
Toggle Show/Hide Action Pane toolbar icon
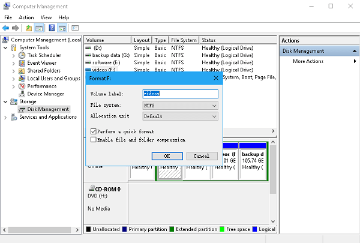pos(62,28)
